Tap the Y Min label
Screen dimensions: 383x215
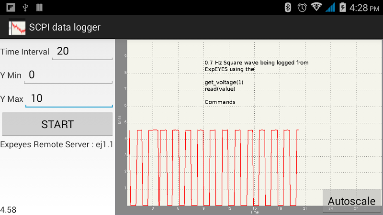click(x=11, y=75)
